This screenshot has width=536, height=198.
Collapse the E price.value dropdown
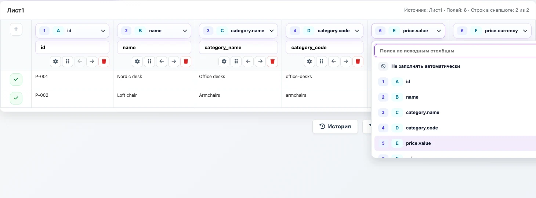pos(408,31)
